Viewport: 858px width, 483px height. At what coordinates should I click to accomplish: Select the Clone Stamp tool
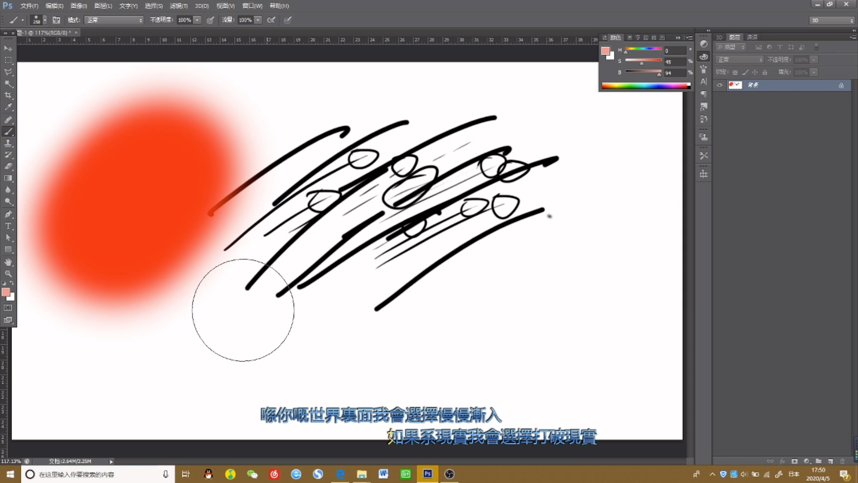click(8, 143)
